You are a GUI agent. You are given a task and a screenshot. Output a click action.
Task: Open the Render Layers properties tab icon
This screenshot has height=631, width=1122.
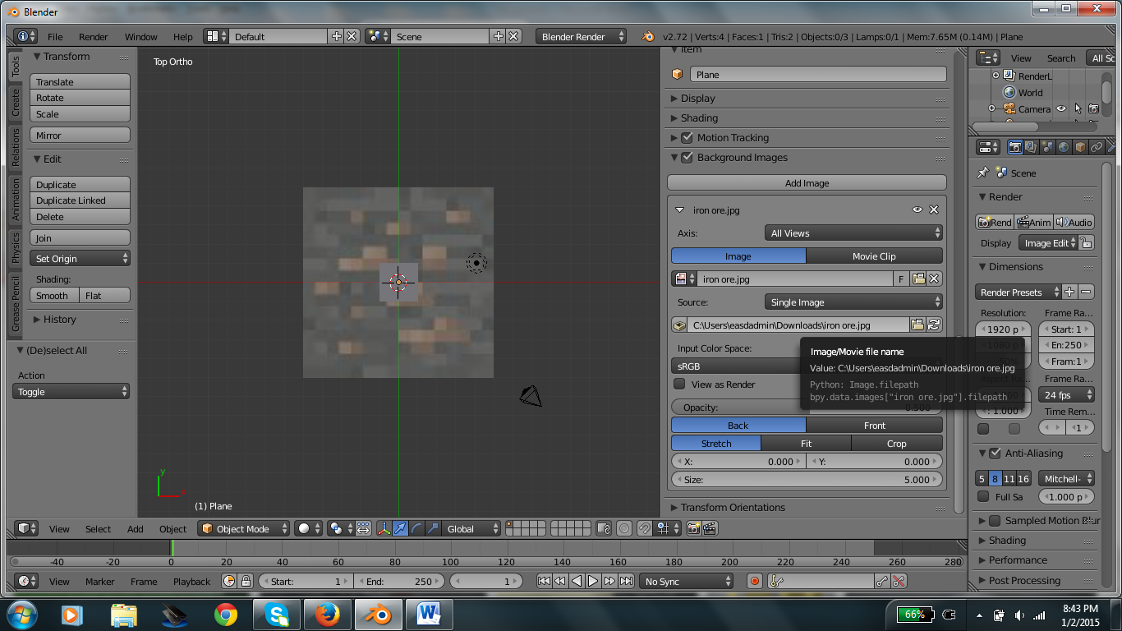pyautogui.click(x=1031, y=147)
